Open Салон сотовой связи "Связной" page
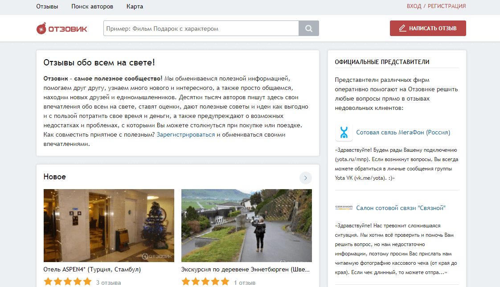 [402, 207]
